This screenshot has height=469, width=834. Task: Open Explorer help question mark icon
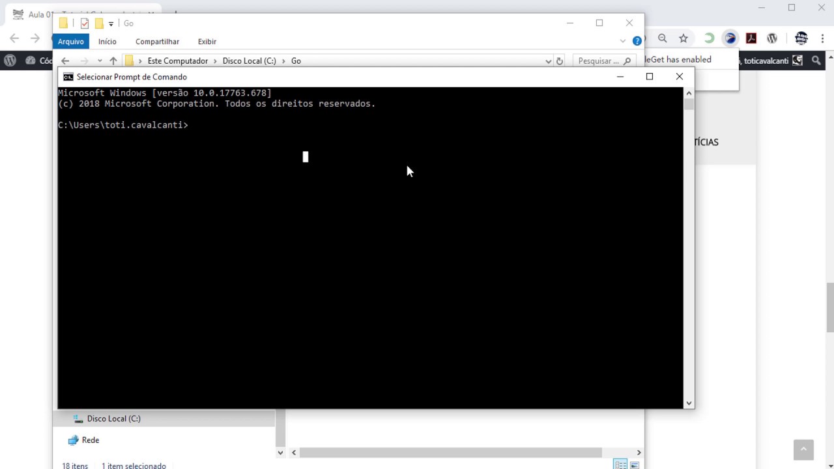(637, 41)
